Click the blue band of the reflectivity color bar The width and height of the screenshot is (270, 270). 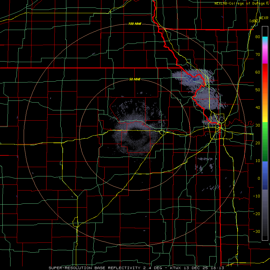point(265,175)
